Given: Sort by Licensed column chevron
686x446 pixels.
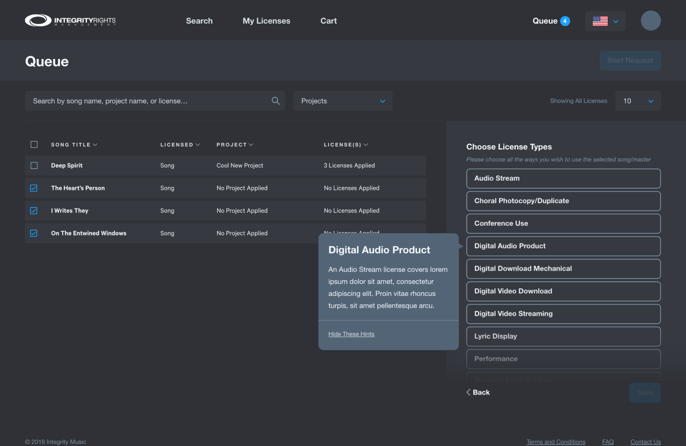Looking at the screenshot, I should point(198,145).
